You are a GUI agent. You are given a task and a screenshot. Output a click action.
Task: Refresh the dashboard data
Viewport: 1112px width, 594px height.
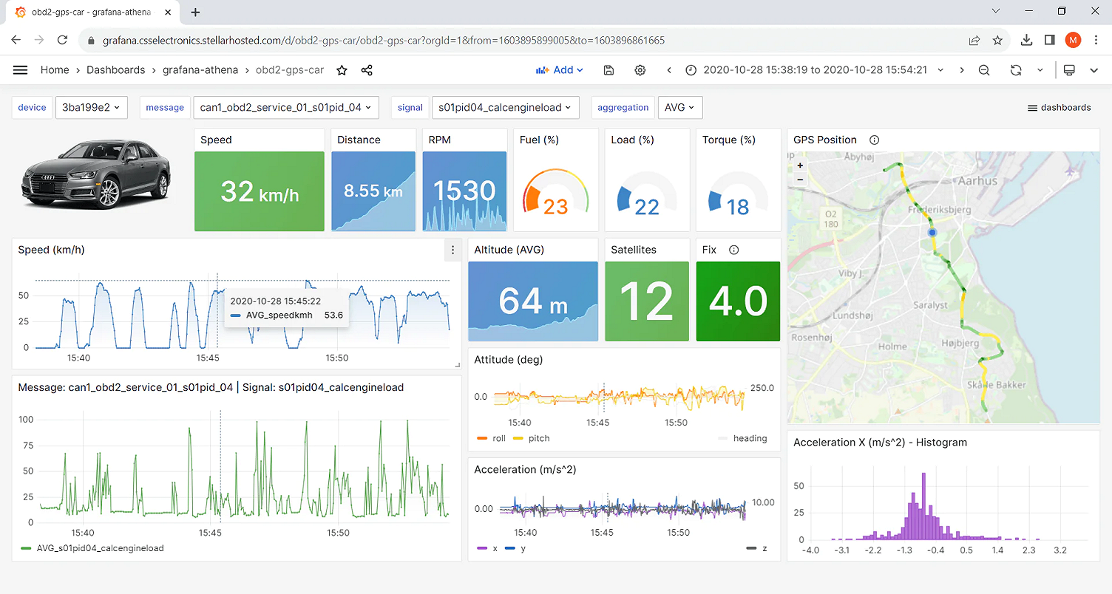(1016, 70)
